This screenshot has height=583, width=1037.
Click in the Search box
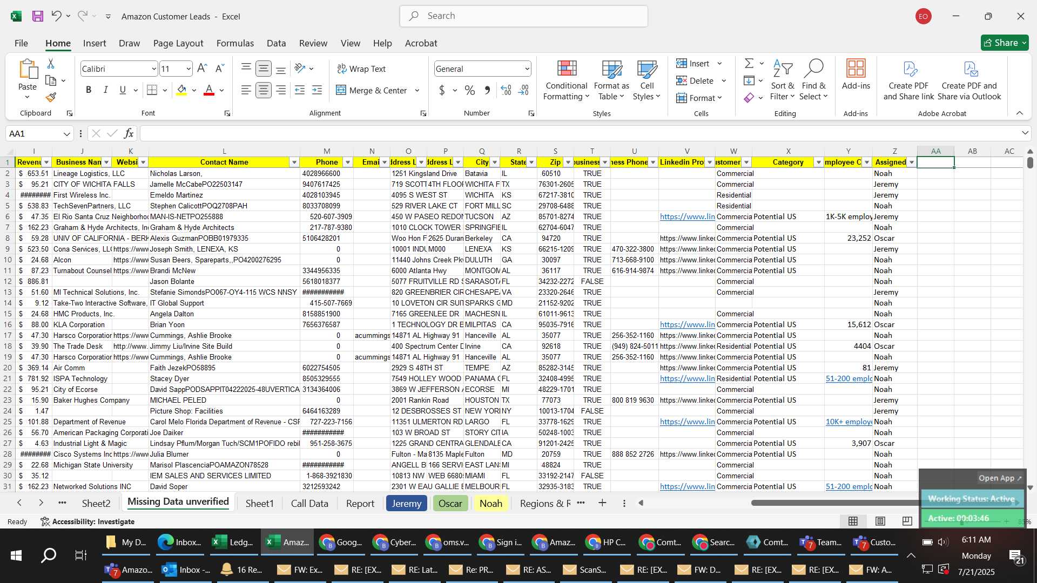(x=524, y=16)
